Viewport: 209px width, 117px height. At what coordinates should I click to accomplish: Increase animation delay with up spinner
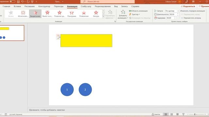tap(175, 17)
